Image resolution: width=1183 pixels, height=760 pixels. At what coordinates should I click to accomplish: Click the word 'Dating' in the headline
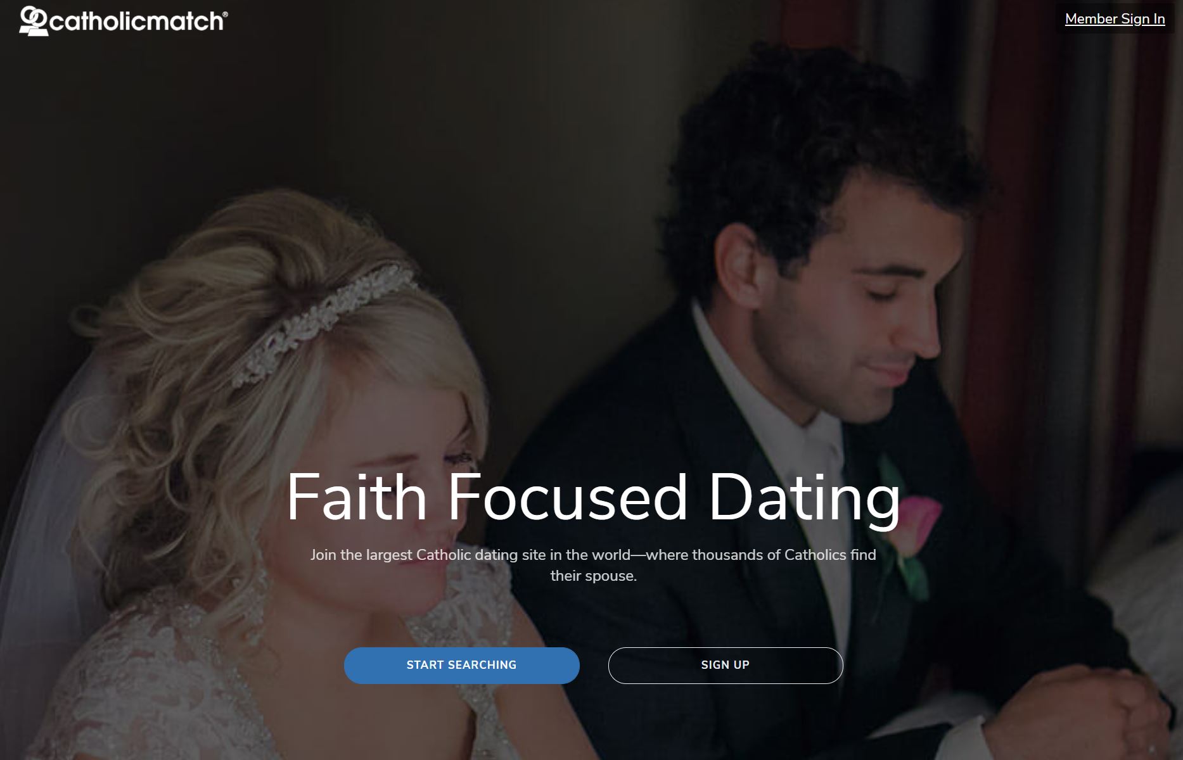pyautogui.click(x=805, y=498)
